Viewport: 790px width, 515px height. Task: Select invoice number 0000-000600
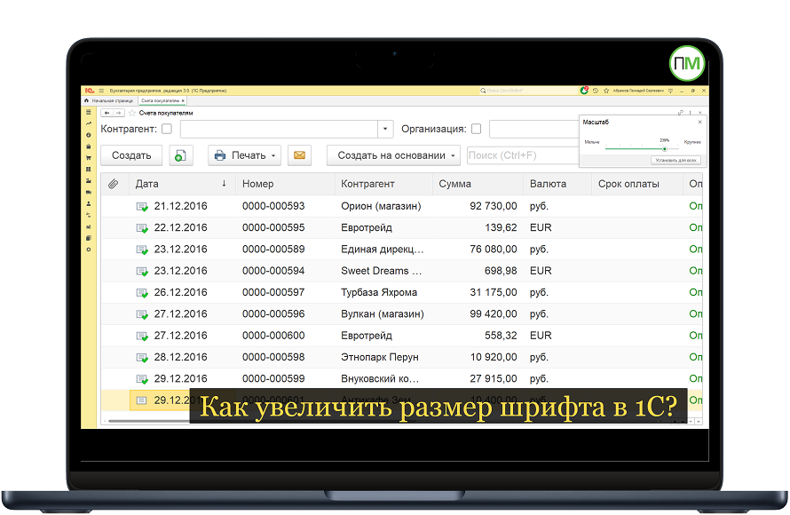tap(273, 336)
